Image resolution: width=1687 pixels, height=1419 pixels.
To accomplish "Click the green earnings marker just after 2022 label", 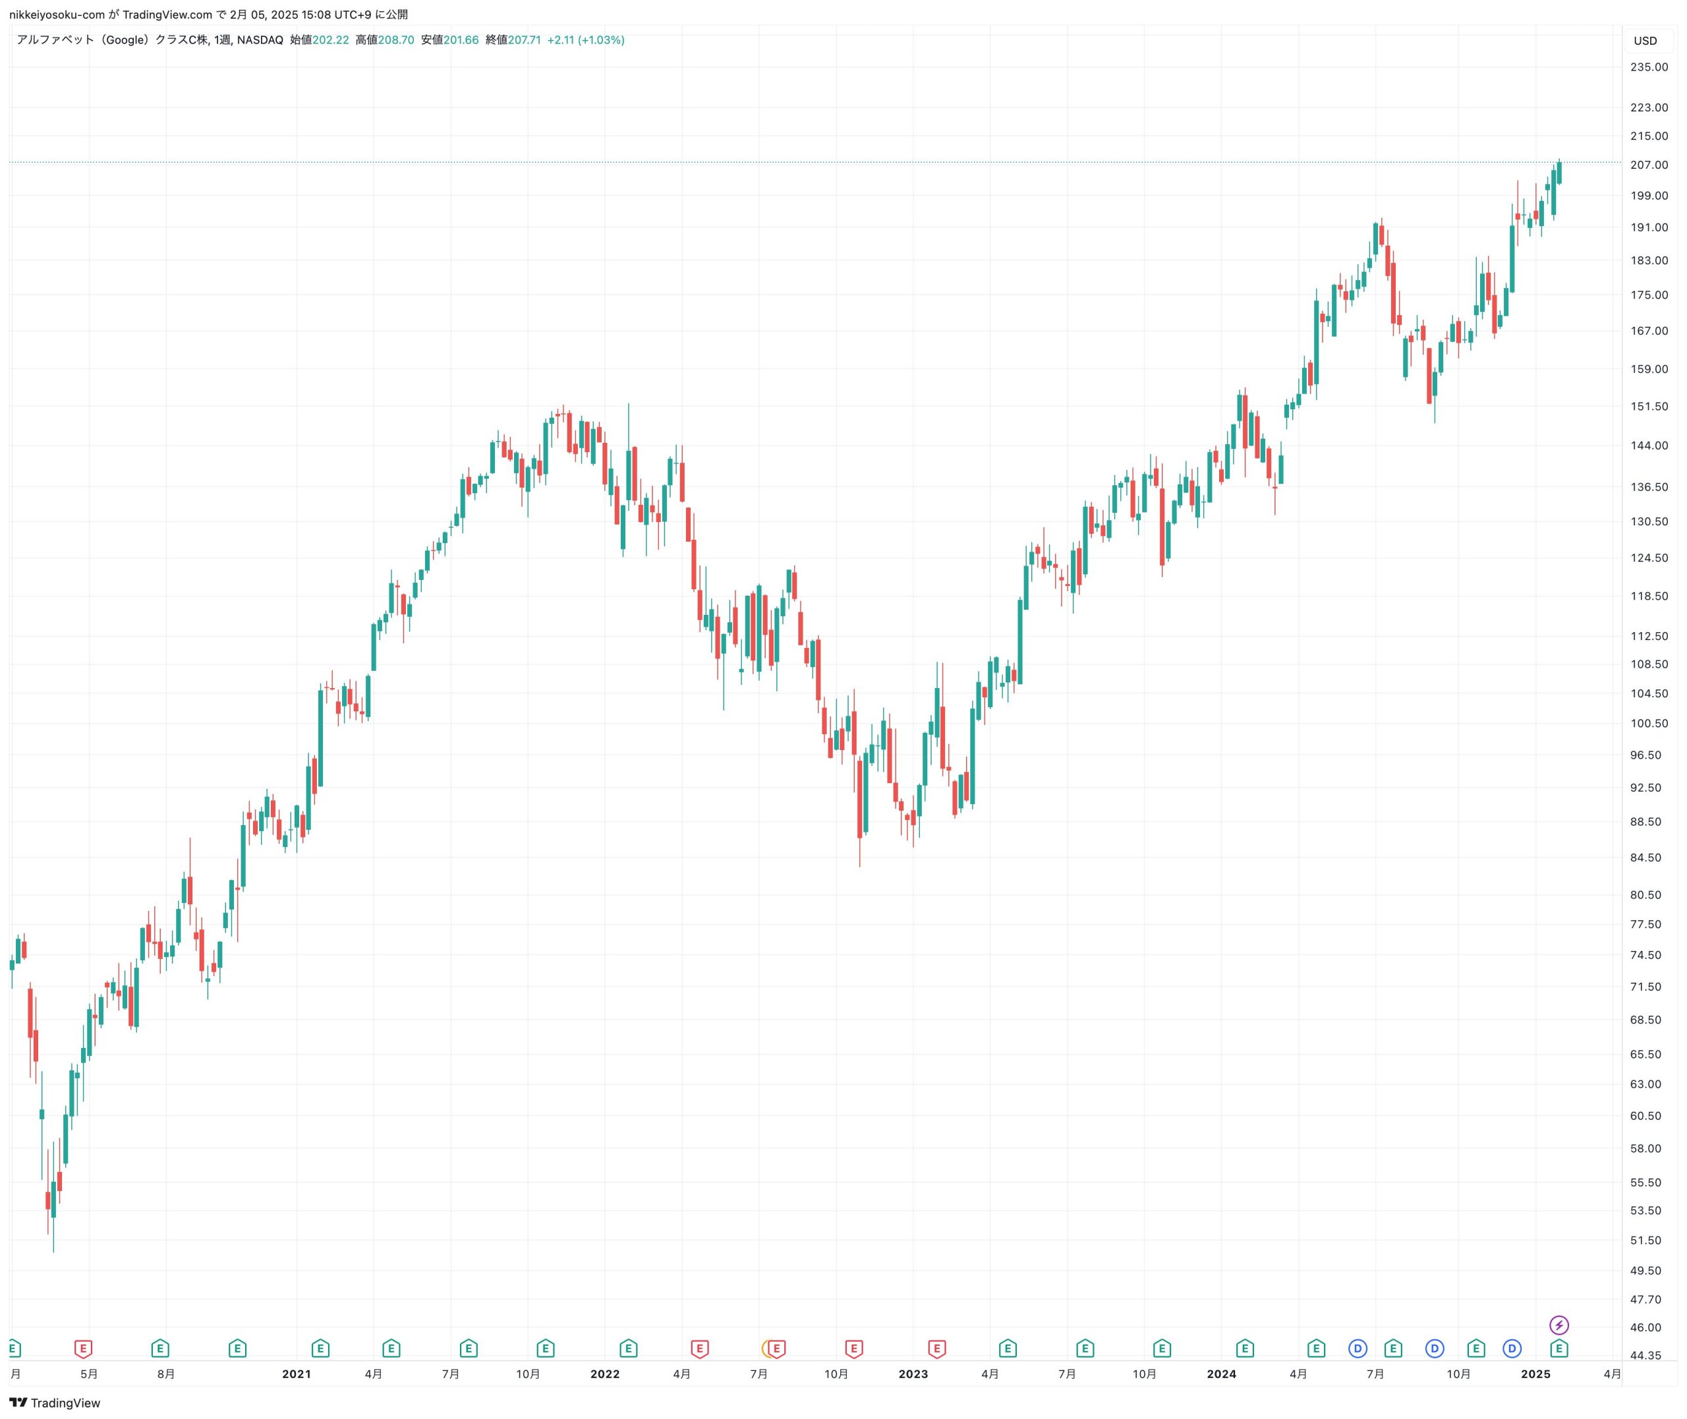I will pyautogui.click(x=629, y=1348).
